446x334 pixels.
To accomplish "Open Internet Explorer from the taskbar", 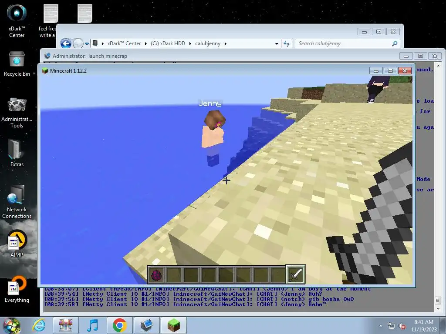I will pyautogui.click(x=39, y=325).
